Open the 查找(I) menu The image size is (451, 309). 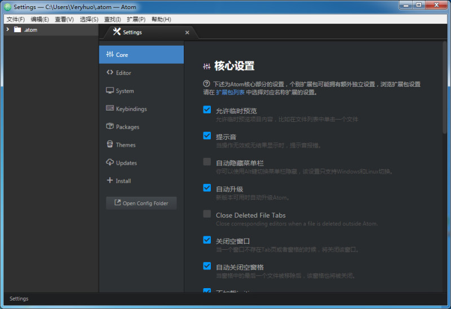(x=112, y=19)
